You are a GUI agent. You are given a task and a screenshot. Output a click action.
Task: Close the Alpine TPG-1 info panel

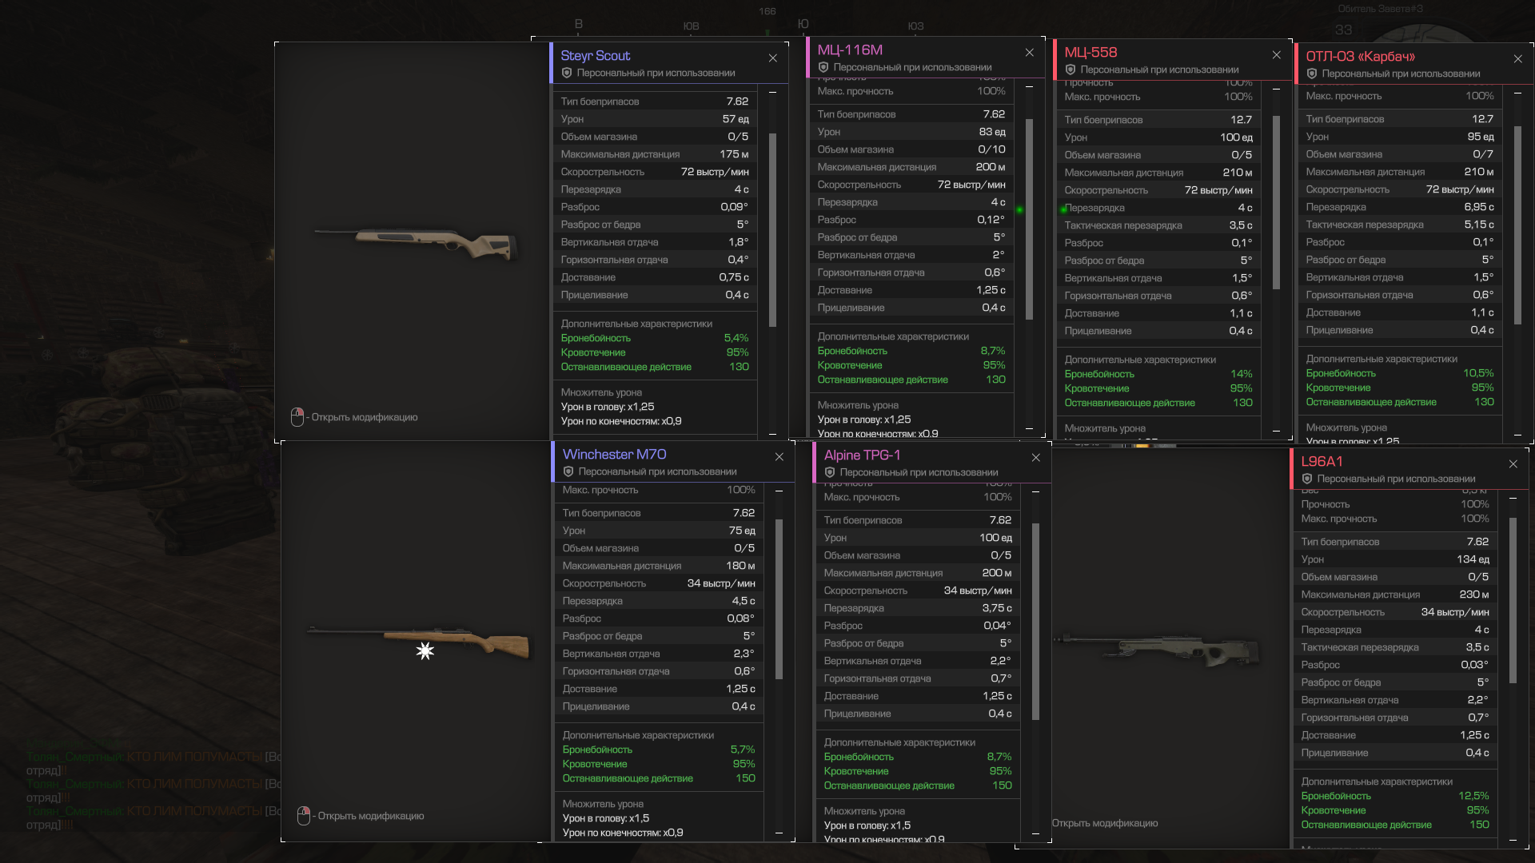(1035, 458)
